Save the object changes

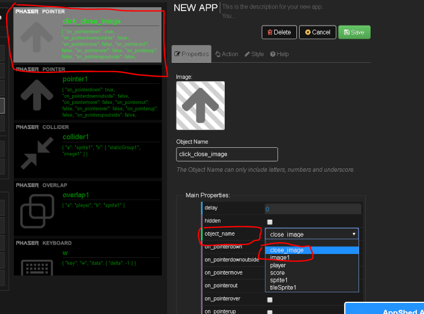point(354,32)
